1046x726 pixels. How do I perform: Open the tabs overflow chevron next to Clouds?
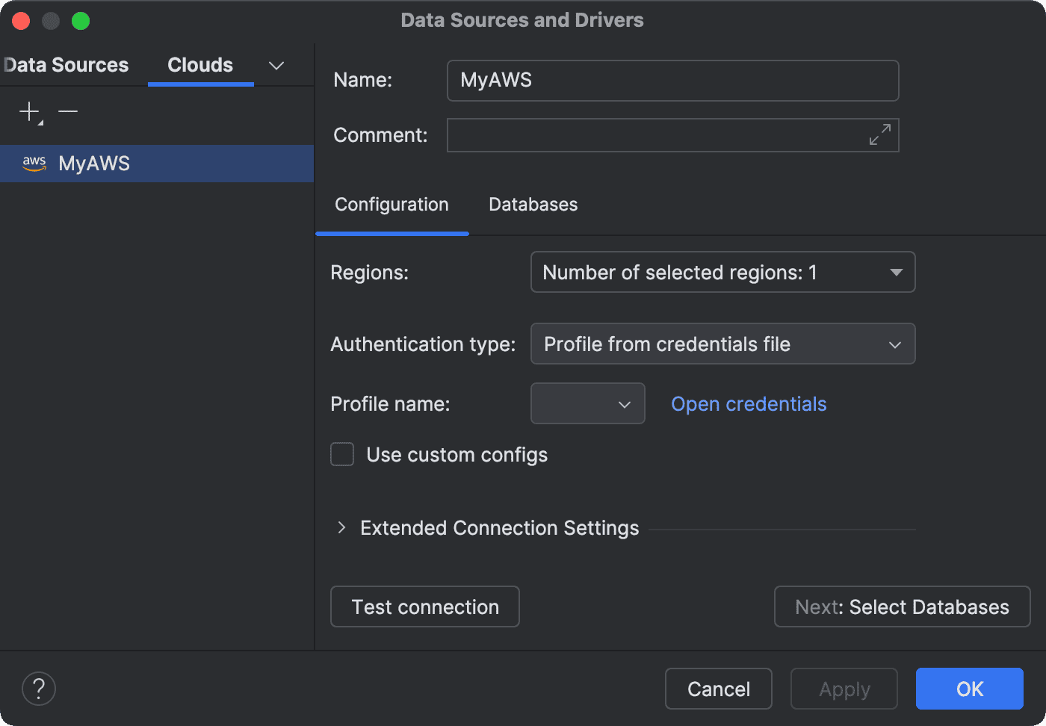[x=276, y=66]
